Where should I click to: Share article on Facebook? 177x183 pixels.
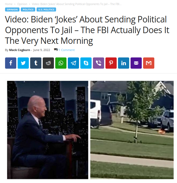11,63
